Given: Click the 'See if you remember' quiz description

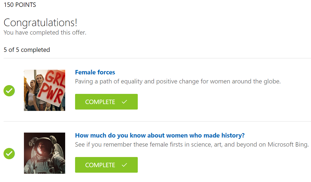Looking at the screenshot, I should point(192,144).
